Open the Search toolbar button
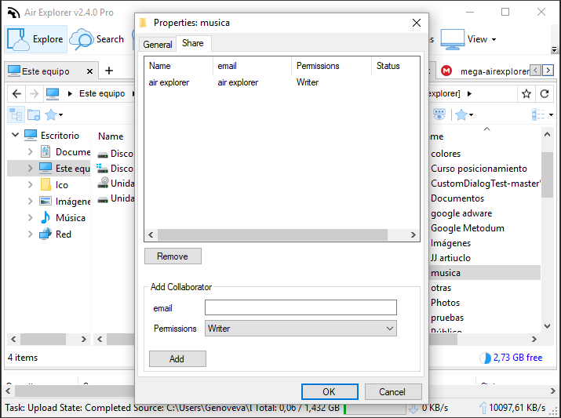Image resolution: width=561 pixels, height=418 pixels. pyautogui.click(x=97, y=39)
